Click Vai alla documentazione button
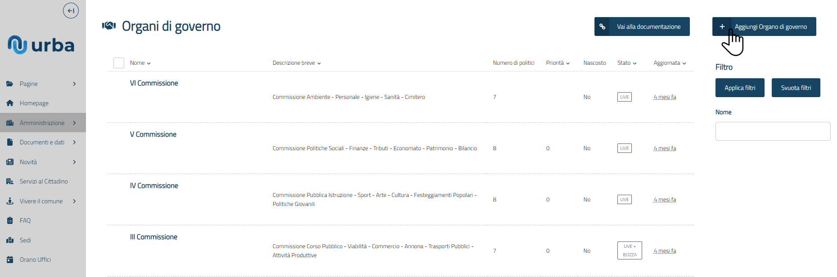Image resolution: width=837 pixels, height=277 pixels. click(642, 27)
